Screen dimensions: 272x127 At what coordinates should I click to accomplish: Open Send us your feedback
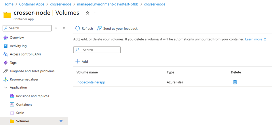coord(120,29)
